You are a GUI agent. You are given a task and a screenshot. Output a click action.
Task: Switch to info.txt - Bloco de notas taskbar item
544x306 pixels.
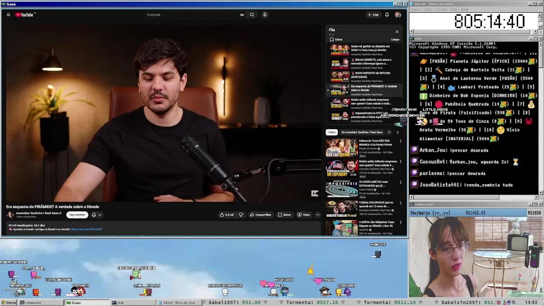coord(178,303)
